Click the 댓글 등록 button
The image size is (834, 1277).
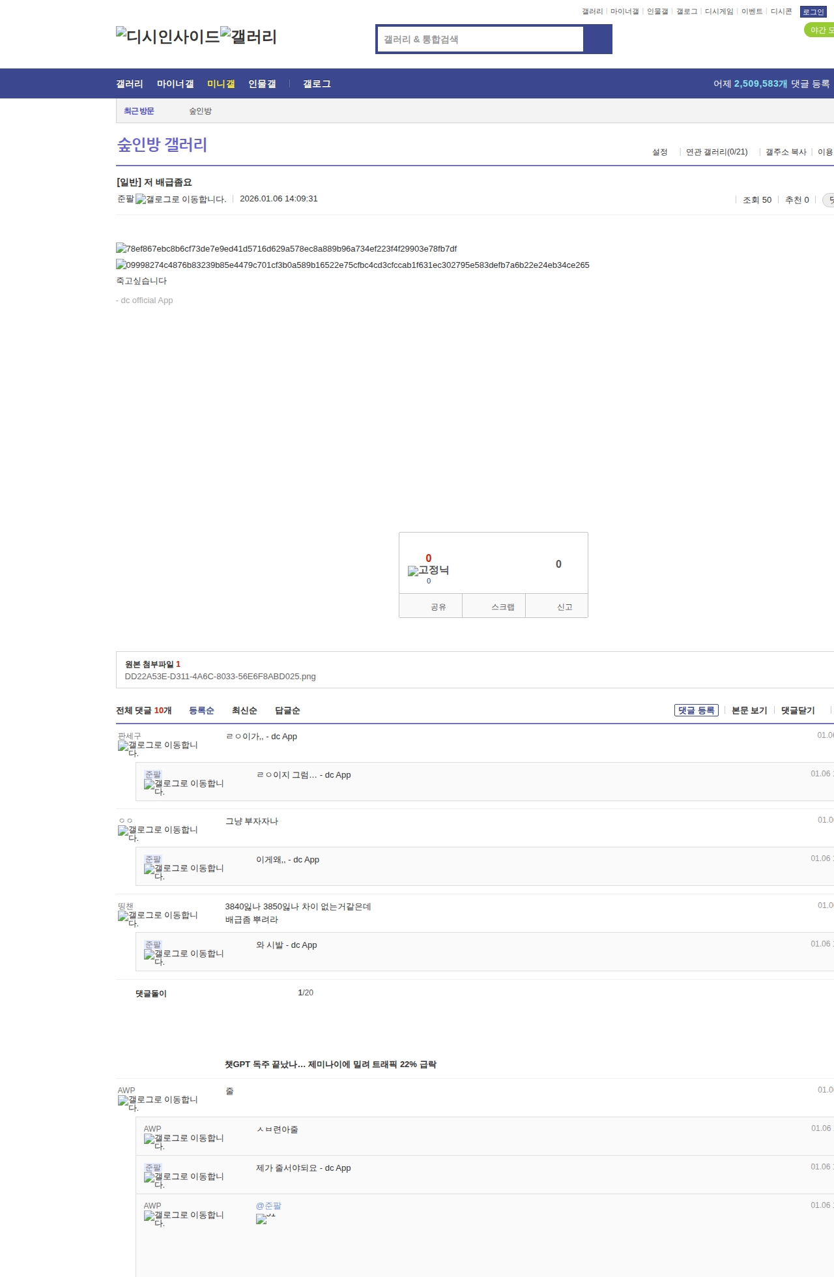click(x=697, y=711)
